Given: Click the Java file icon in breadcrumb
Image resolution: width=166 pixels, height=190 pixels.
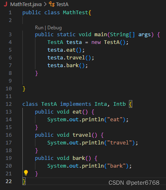Looking at the screenshot, I should [6, 4].
